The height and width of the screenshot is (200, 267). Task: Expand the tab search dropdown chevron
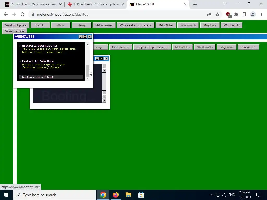(225, 4)
